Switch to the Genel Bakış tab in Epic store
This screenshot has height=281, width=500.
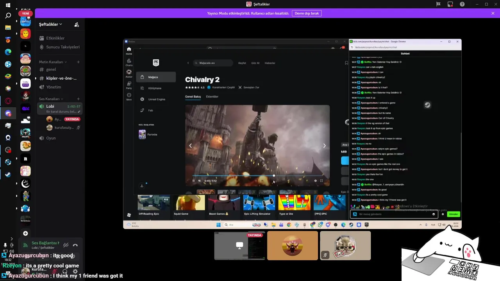[193, 96]
